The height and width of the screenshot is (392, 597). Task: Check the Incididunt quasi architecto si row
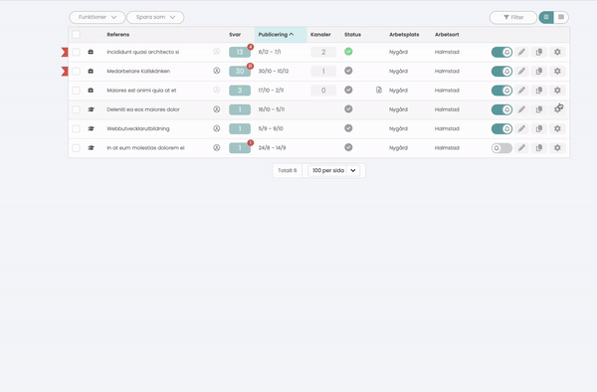(77, 52)
